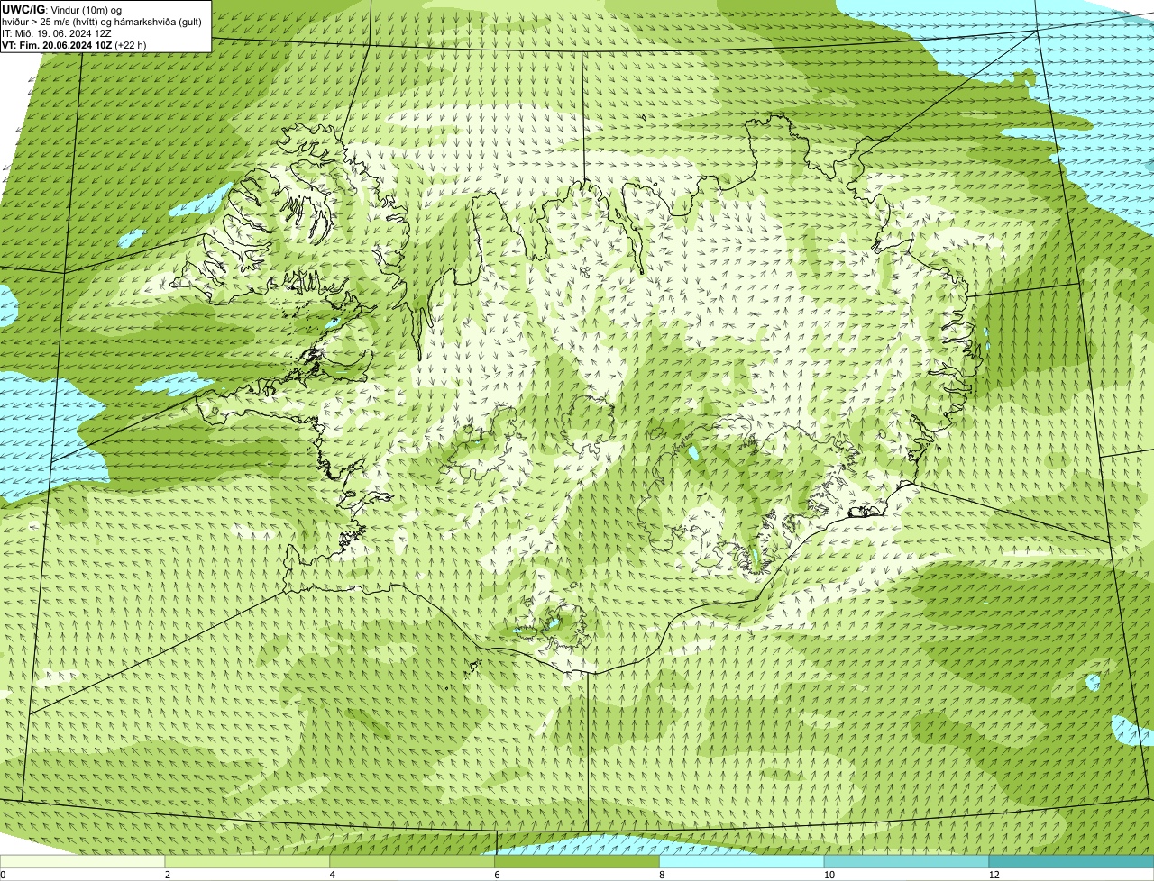The width and height of the screenshot is (1154, 881).
Task: Click the 2–4 m/s light green legend segment
Action: click(248, 861)
